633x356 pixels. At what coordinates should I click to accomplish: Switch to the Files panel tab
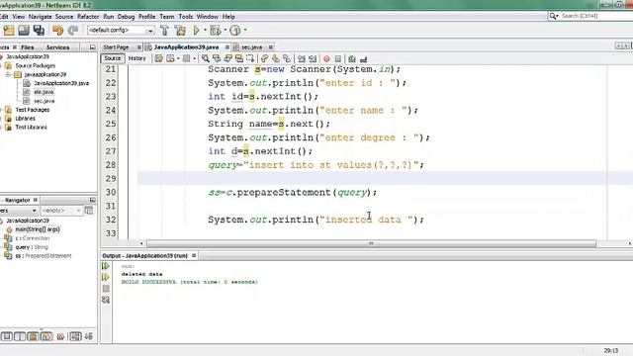28,47
